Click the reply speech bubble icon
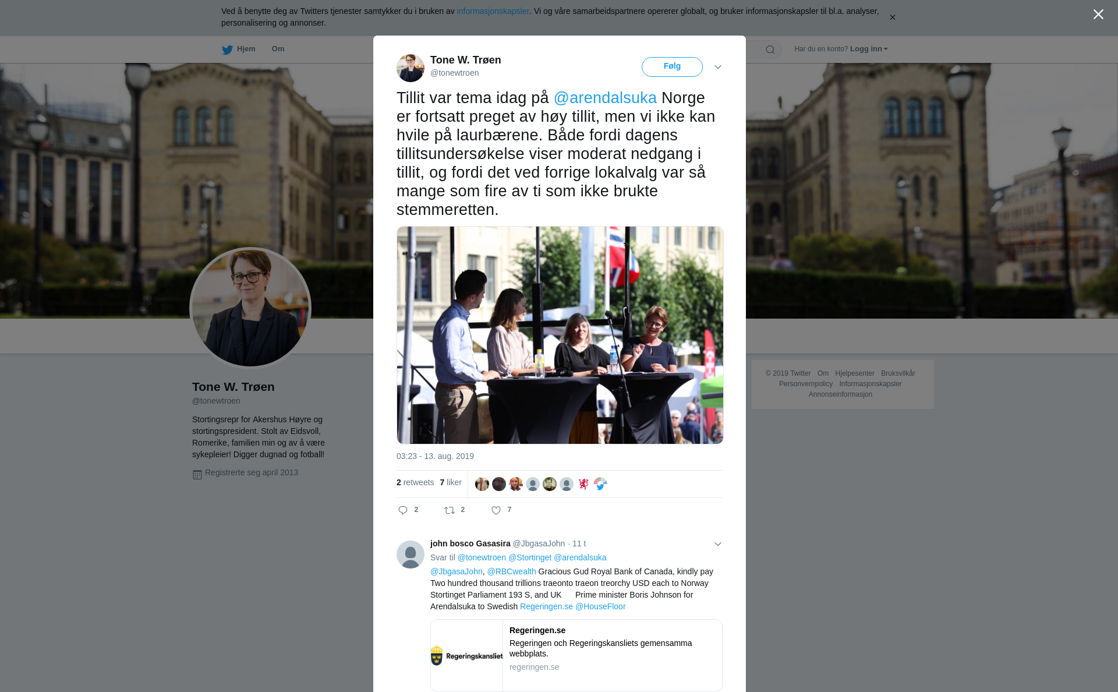 (403, 510)
